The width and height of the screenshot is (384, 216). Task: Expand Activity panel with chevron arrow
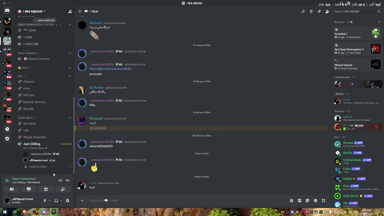[379, 22]
